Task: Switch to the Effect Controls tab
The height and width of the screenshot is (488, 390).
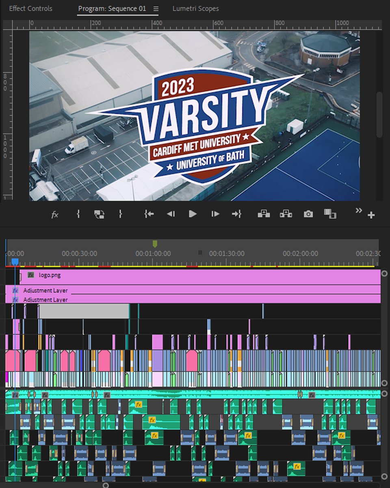Action: point(30,9)
